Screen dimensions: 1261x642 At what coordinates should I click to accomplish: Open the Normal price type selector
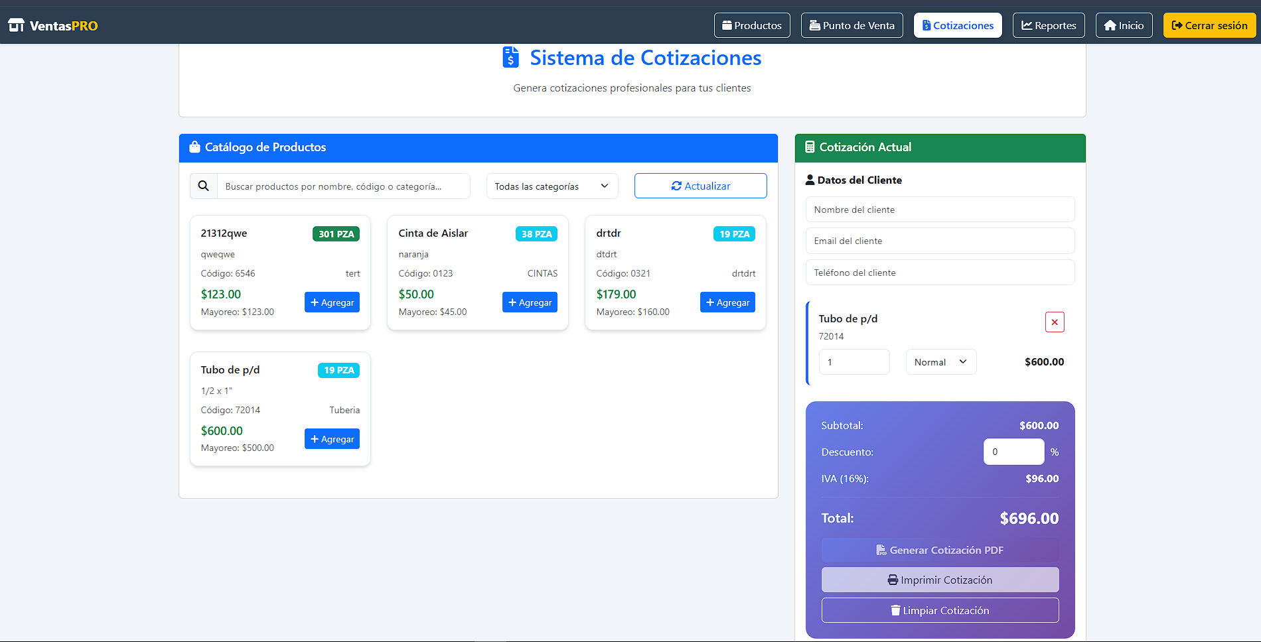pos(940,361)
